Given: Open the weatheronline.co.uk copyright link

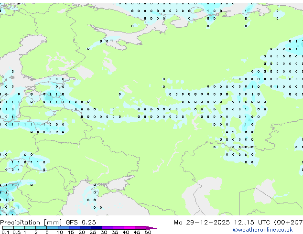Looking at the screenshot, I should [263, 230].
